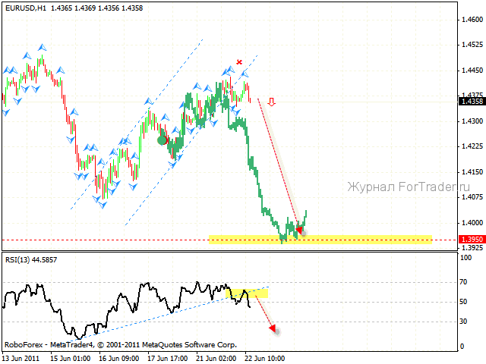Click the RSI 100 scale label
Viewport: 486px width, 364px height.
pyautogui.click(x=465, y=258)
